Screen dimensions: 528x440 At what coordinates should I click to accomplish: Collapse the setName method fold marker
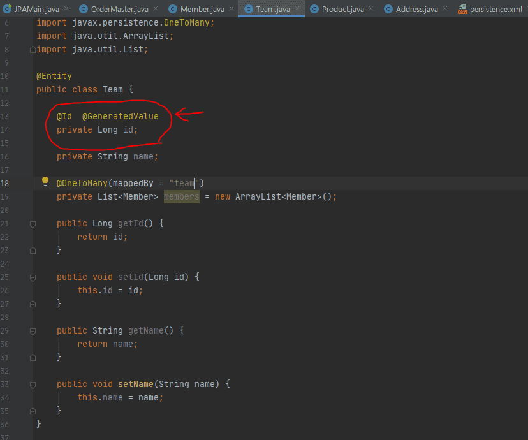point(33,385)
